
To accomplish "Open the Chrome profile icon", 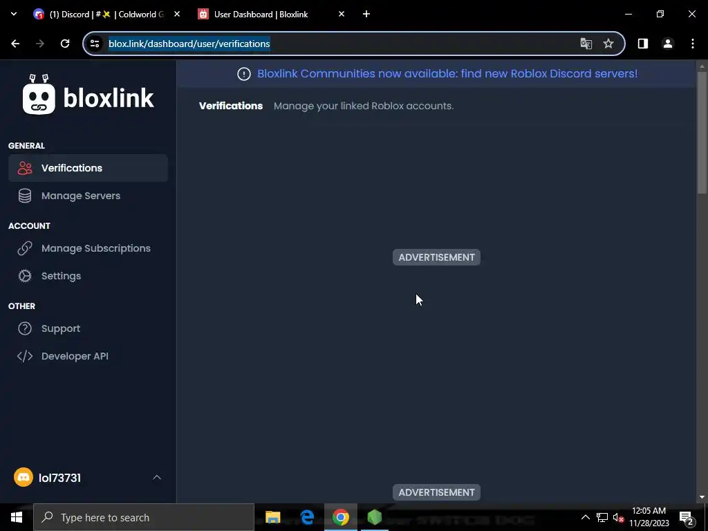I will point(668,44).
